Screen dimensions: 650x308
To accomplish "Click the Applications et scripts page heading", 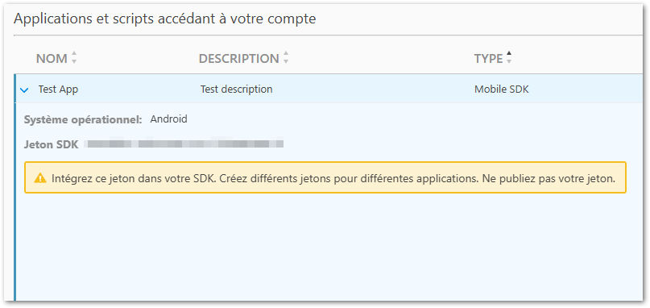I will point(164,19).
